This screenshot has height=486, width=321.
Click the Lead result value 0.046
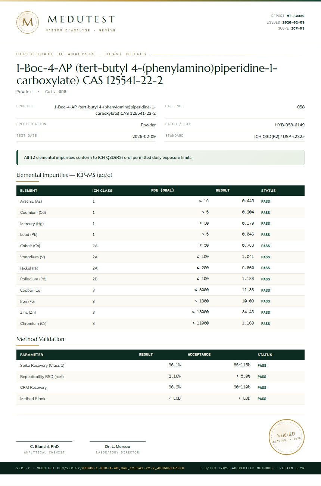pos(248,234)
